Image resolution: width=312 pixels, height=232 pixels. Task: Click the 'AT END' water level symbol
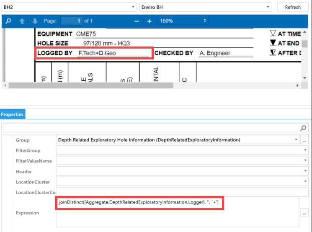coord(273,43)
